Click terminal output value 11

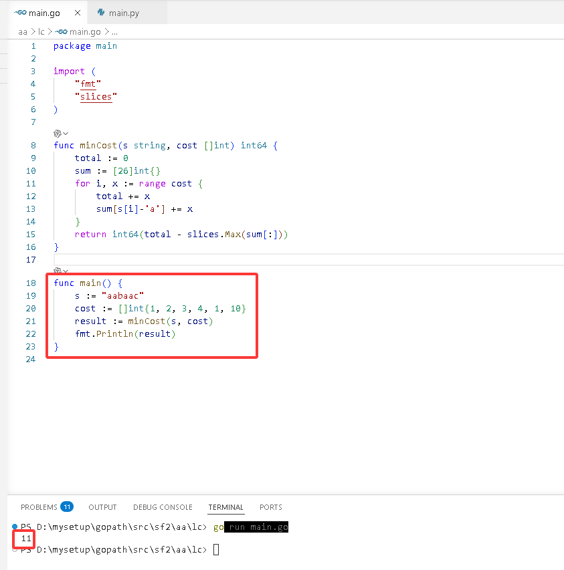point(26,539)
